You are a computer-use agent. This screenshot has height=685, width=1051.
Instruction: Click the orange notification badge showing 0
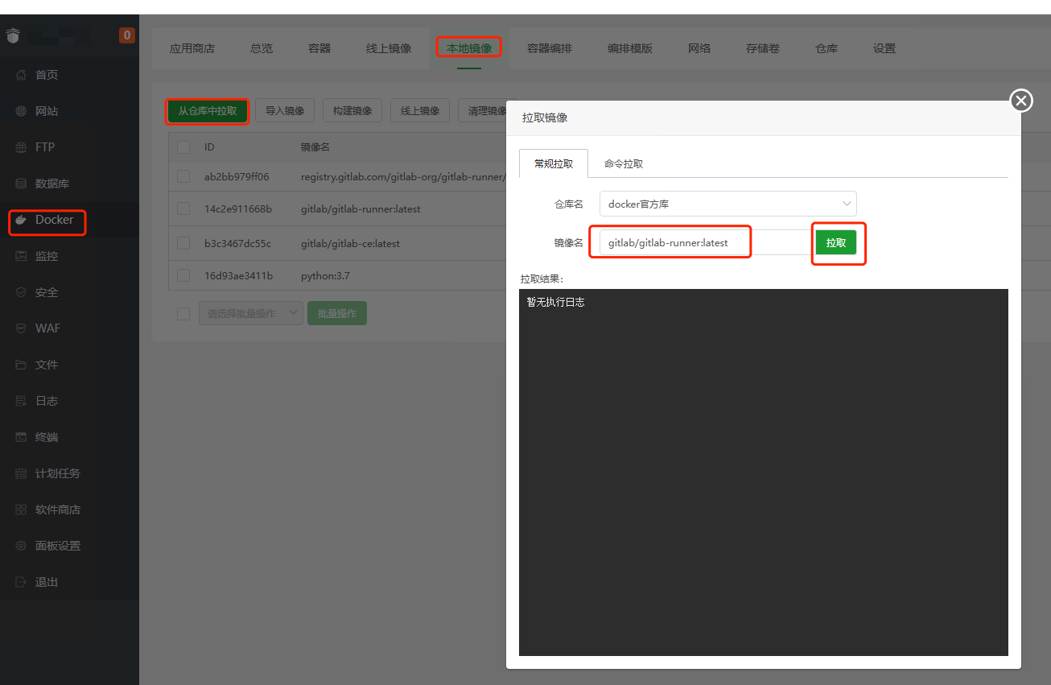126,35
